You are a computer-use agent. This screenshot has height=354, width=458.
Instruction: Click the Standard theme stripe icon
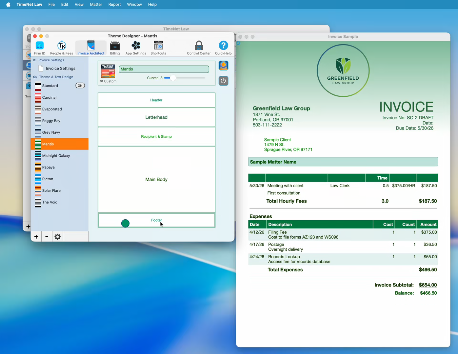(x=38, y=86)
